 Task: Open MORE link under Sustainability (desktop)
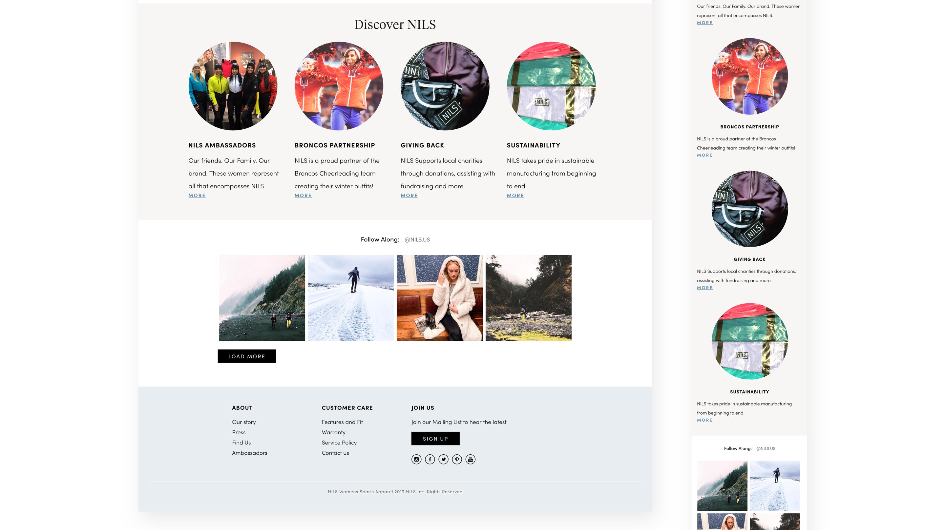515,196
